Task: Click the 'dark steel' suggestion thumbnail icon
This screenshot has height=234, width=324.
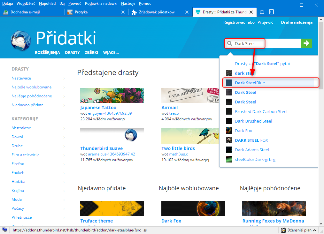Action: (x=229, y=73)
